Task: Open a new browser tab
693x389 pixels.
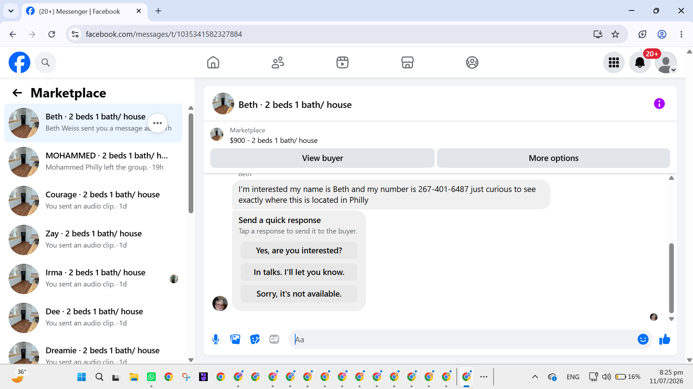Action: 158,11
